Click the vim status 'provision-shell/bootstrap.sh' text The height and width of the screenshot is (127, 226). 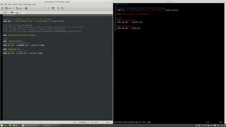point(127,122)
